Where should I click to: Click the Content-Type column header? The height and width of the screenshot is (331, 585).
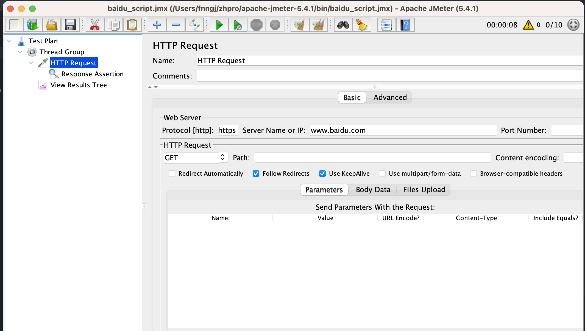[x=476, y=218]
